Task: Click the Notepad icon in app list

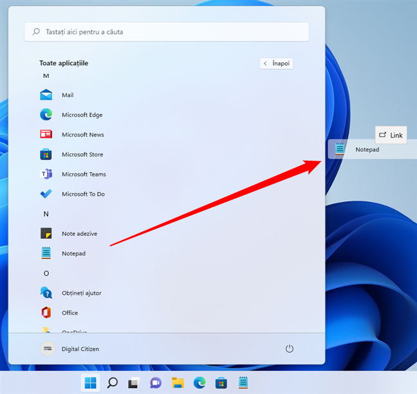Action: pos(46,253)
